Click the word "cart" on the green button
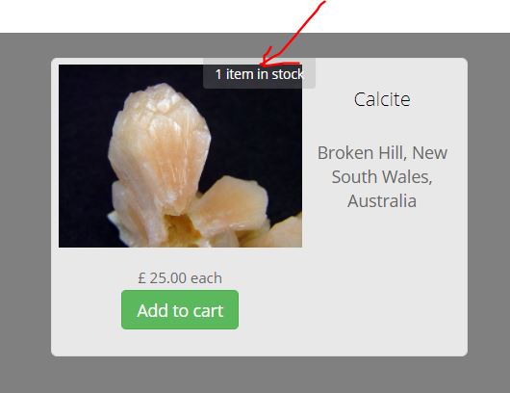The image size is (510, 393). [x=208, y=310]
